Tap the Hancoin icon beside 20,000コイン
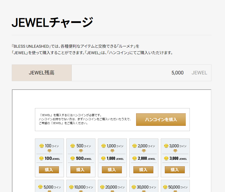Screen dimensions: 225x192 (x=102, y=187)
